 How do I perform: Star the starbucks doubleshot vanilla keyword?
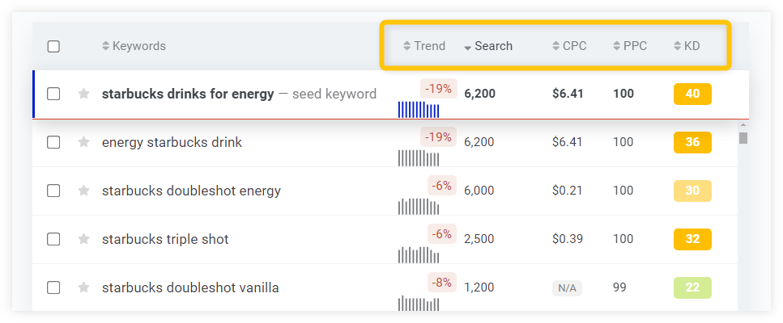[x=84, y=287]
